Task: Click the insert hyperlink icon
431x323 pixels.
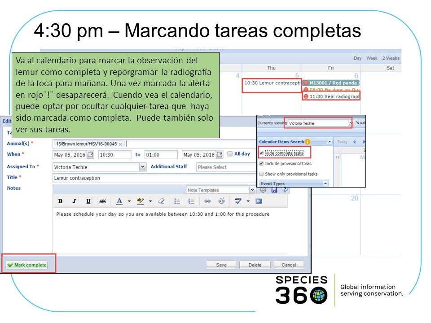Action: click(207, 201)
